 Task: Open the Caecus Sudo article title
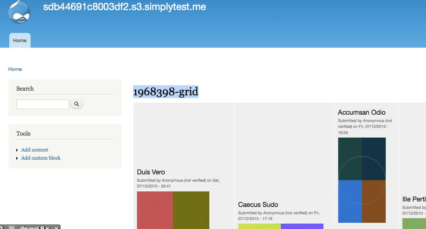pos(258,205)
